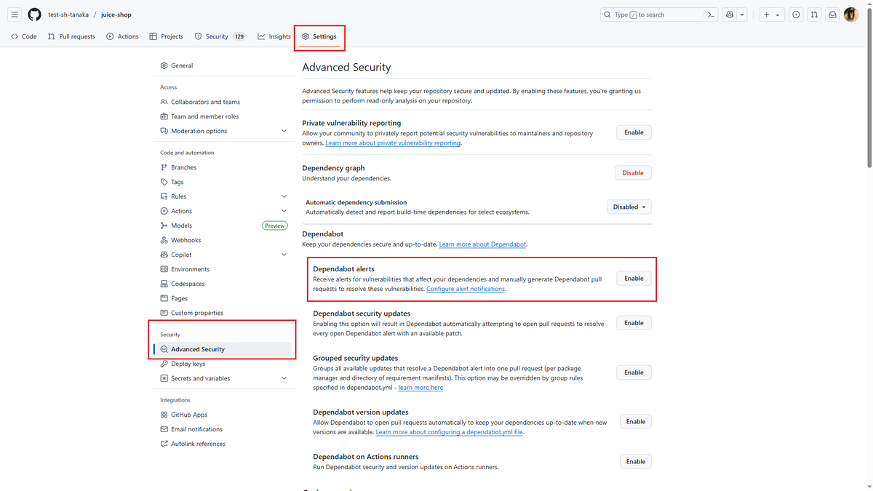Open the notifications inbox icon
The width and height of the screenshot is (873, 491).
tap(832, 15)
